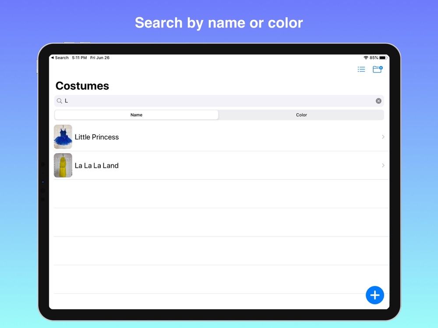Open the blue tutu costume thumbnail
438x328 pixels.
[63, 137]
